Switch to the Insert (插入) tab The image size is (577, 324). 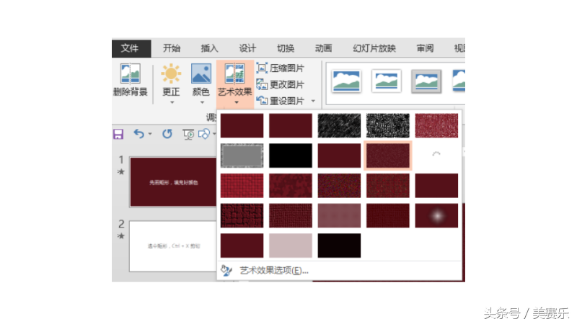coord(209,48)
